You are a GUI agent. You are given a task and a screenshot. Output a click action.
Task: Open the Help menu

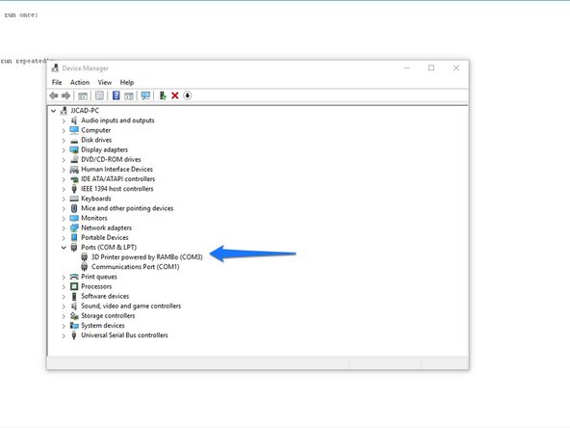click(127, 82)
